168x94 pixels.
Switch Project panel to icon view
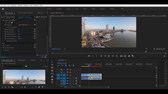tap(9, 87)
